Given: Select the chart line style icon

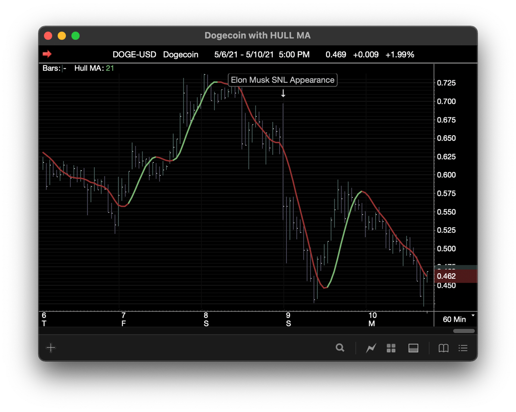Looking at the screenshot, I should [x=371, y=348].
